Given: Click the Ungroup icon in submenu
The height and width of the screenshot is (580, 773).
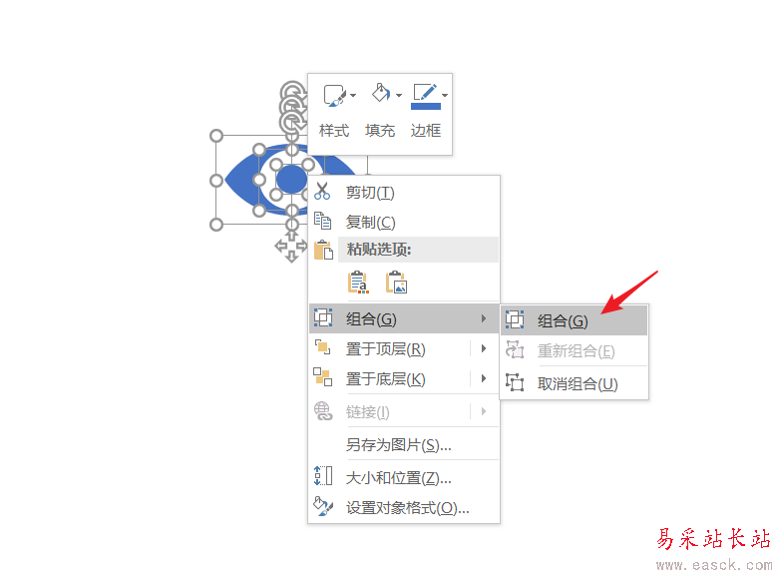Looking at the screenshot, I should click(515, 382).
